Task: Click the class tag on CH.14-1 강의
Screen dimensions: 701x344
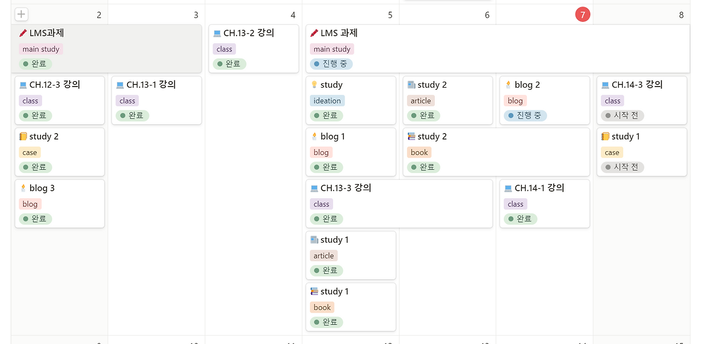Action: click(515, 204)
